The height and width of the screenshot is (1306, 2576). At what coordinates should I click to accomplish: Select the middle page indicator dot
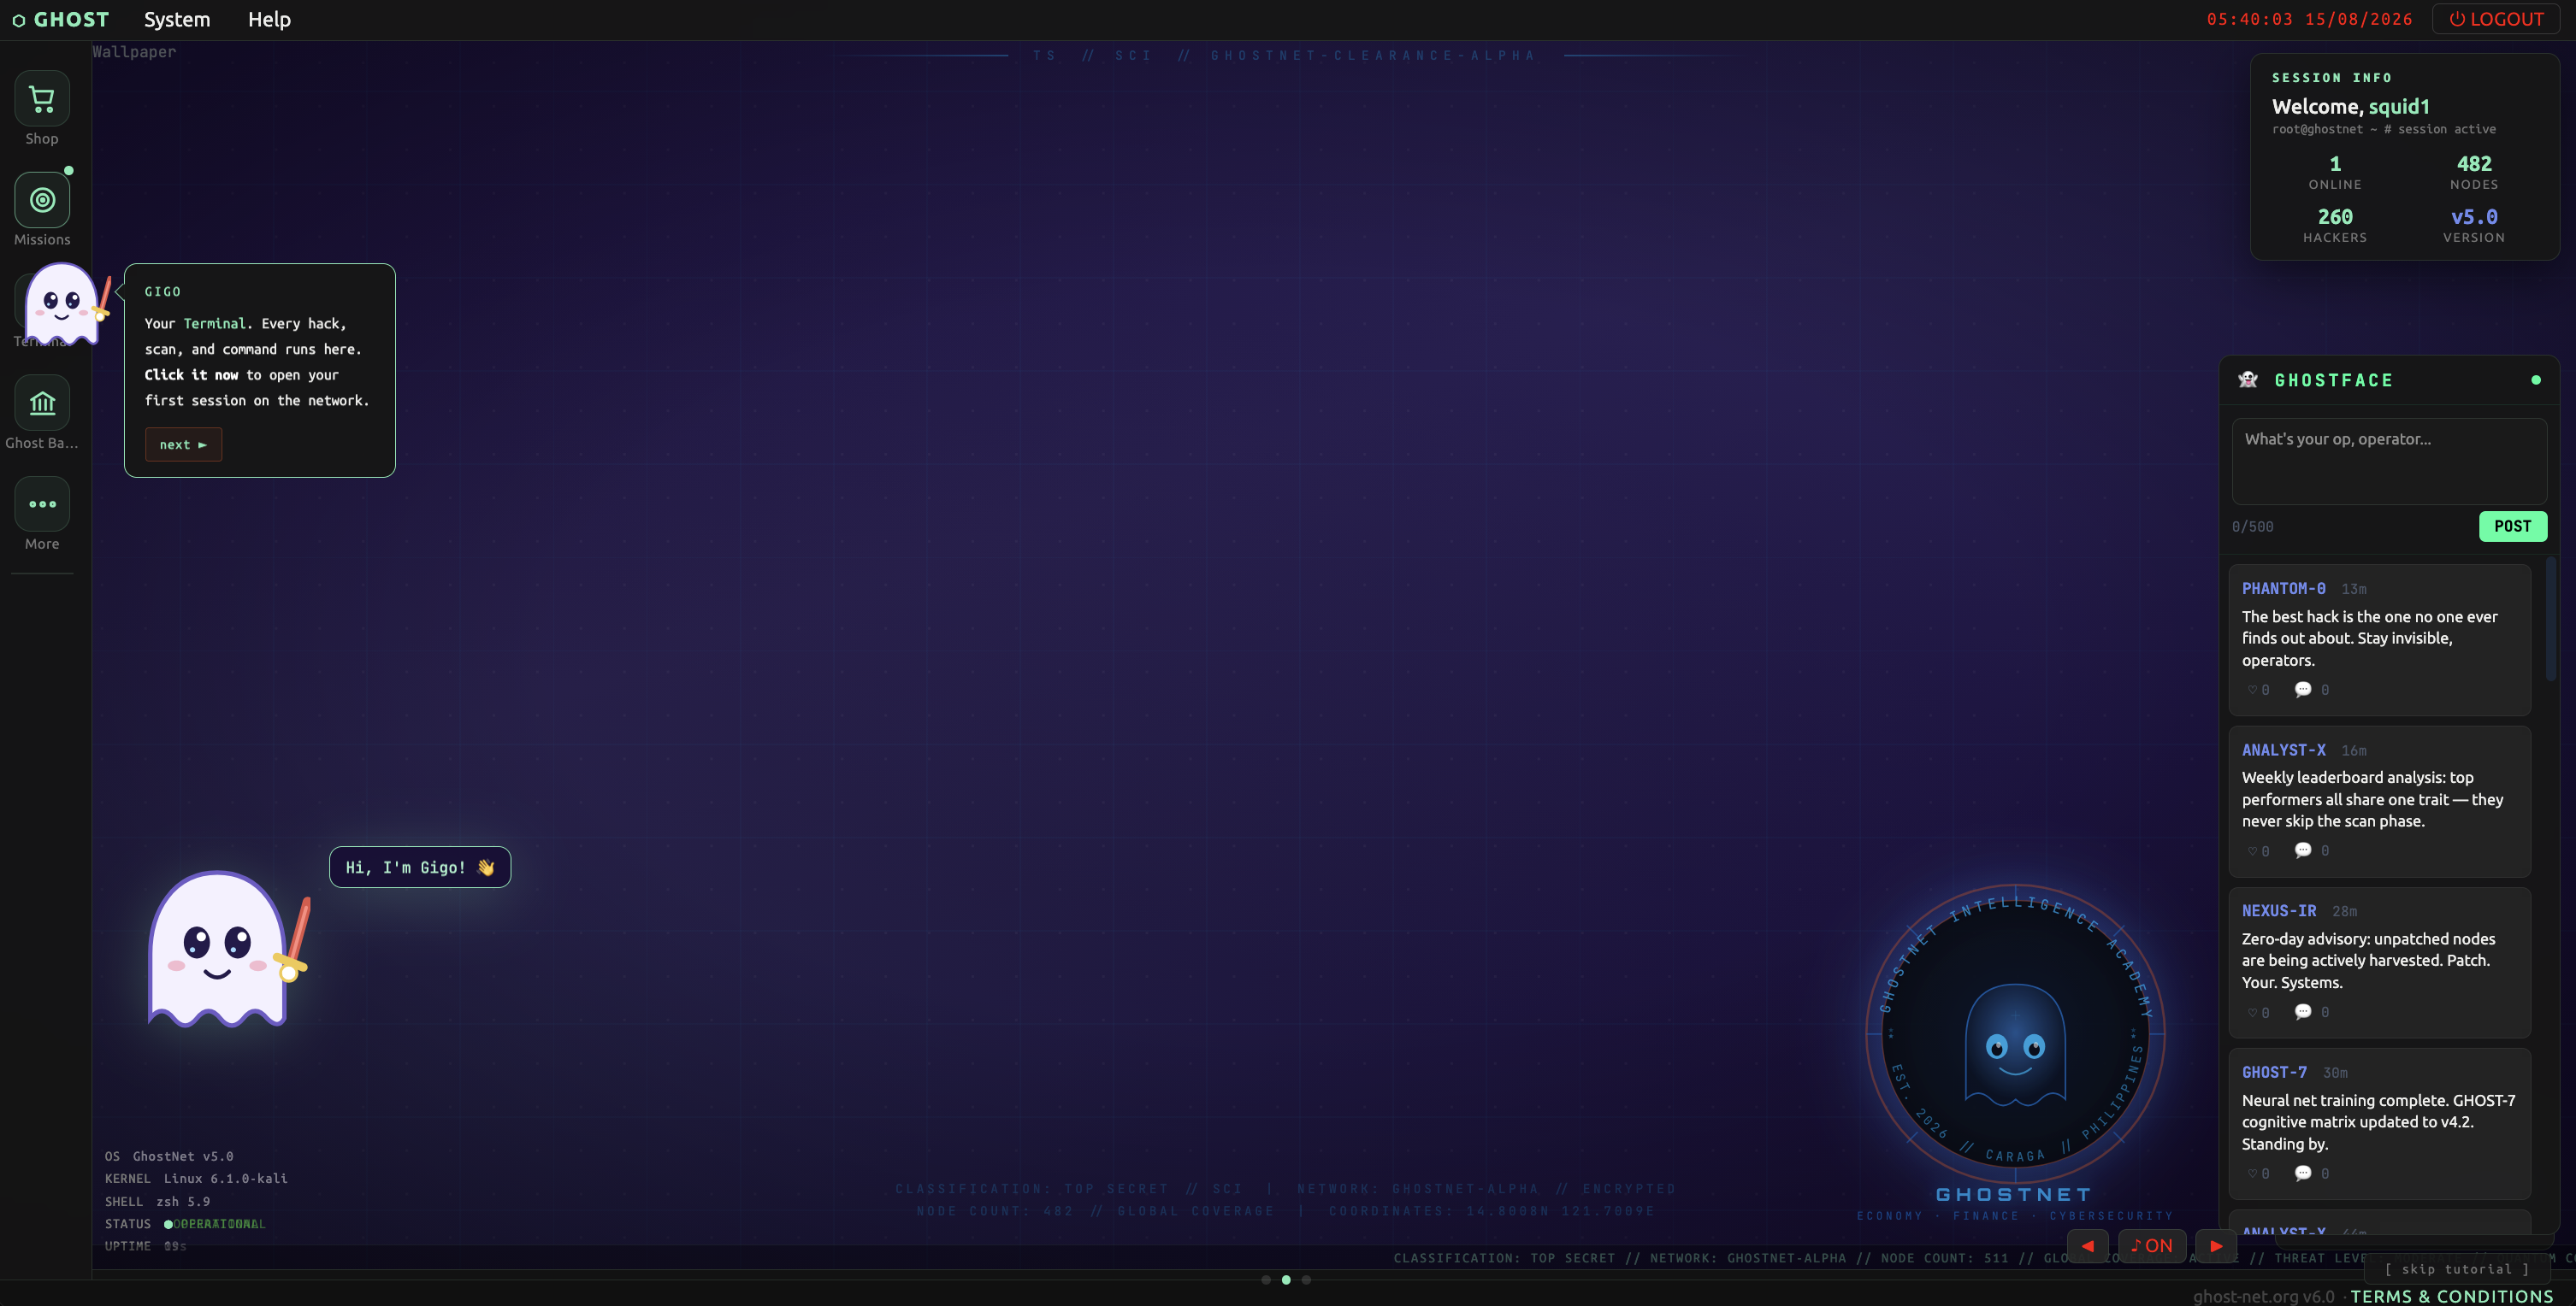pos(1286,1279)
